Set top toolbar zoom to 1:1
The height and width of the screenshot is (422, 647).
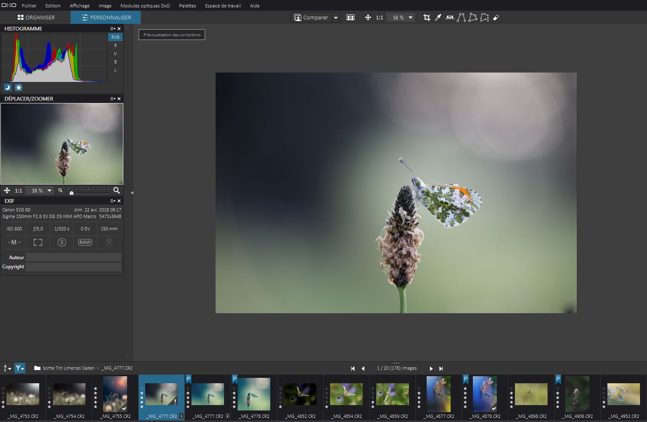point(380,18)
